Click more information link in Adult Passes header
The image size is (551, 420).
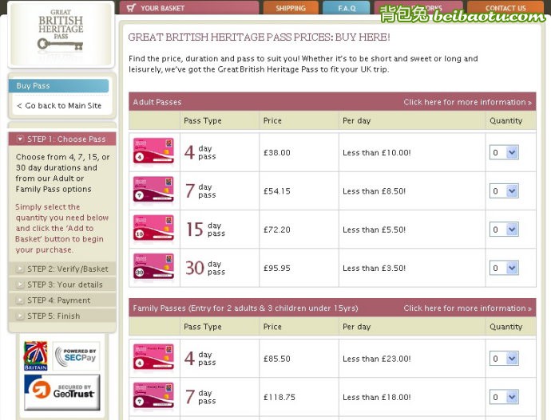pos(467,102)
